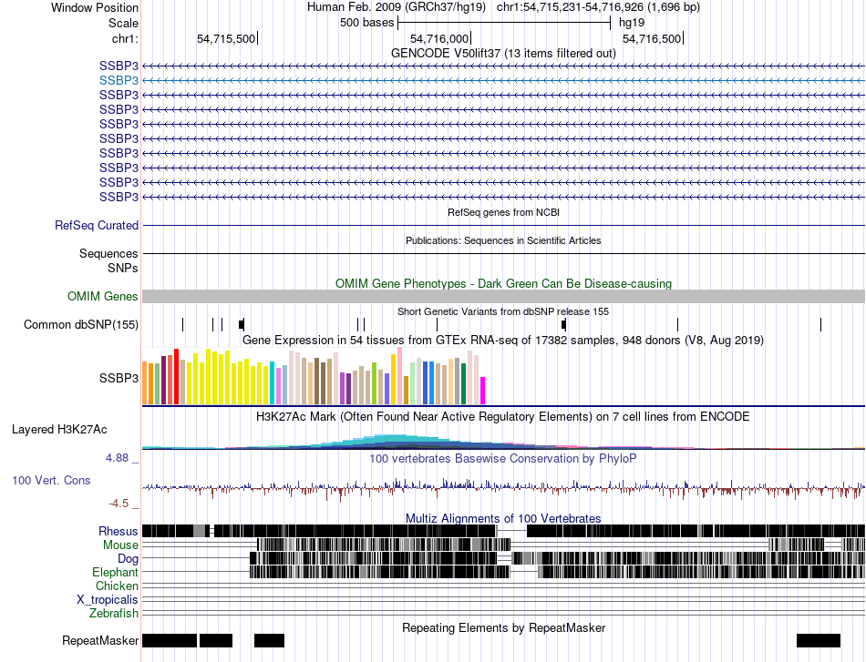
Task: Click the 100 Vert. Cons label
Action: click(51, 480)
